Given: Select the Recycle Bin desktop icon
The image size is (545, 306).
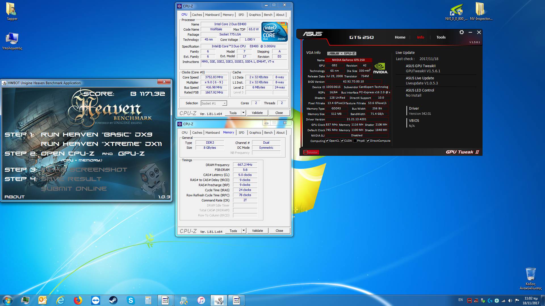Looking at the screenshot, I should point(531,278).
